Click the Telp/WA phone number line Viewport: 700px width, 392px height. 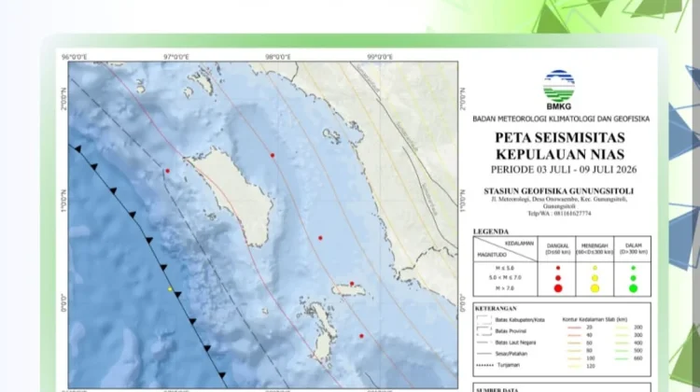pos(559,214)
